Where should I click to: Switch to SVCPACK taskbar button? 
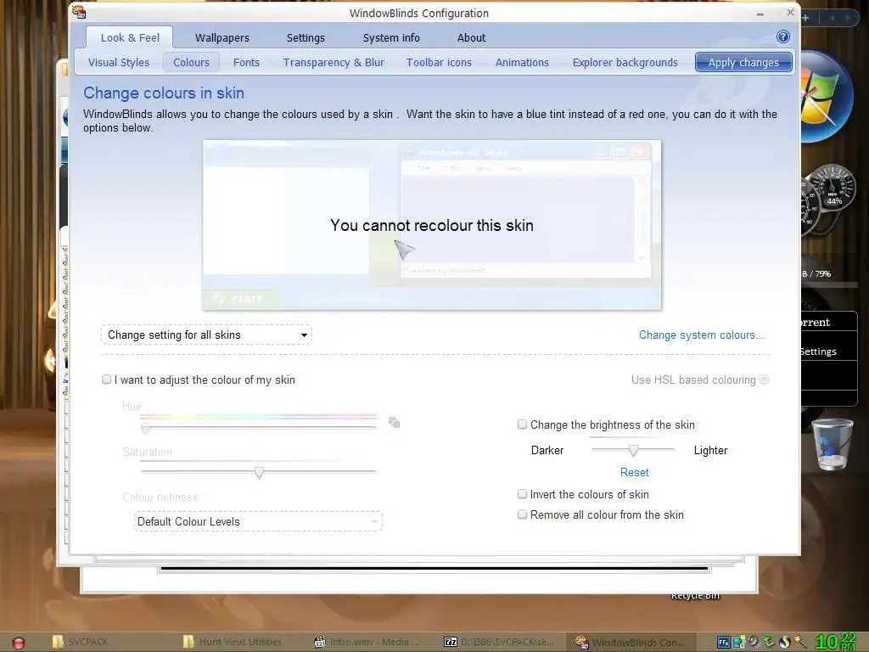[81, 642]
